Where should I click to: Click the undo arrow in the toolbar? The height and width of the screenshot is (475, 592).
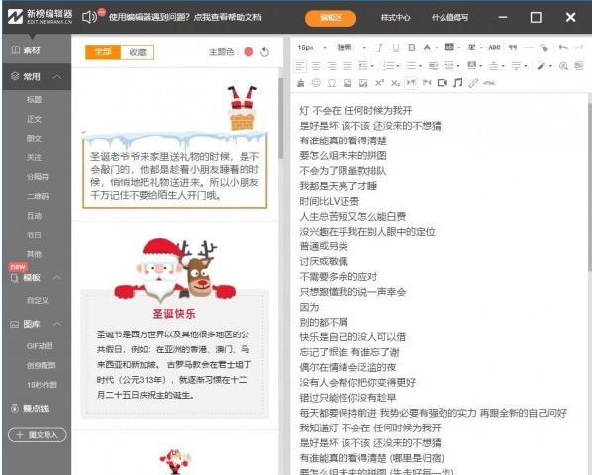coord(563,47)
